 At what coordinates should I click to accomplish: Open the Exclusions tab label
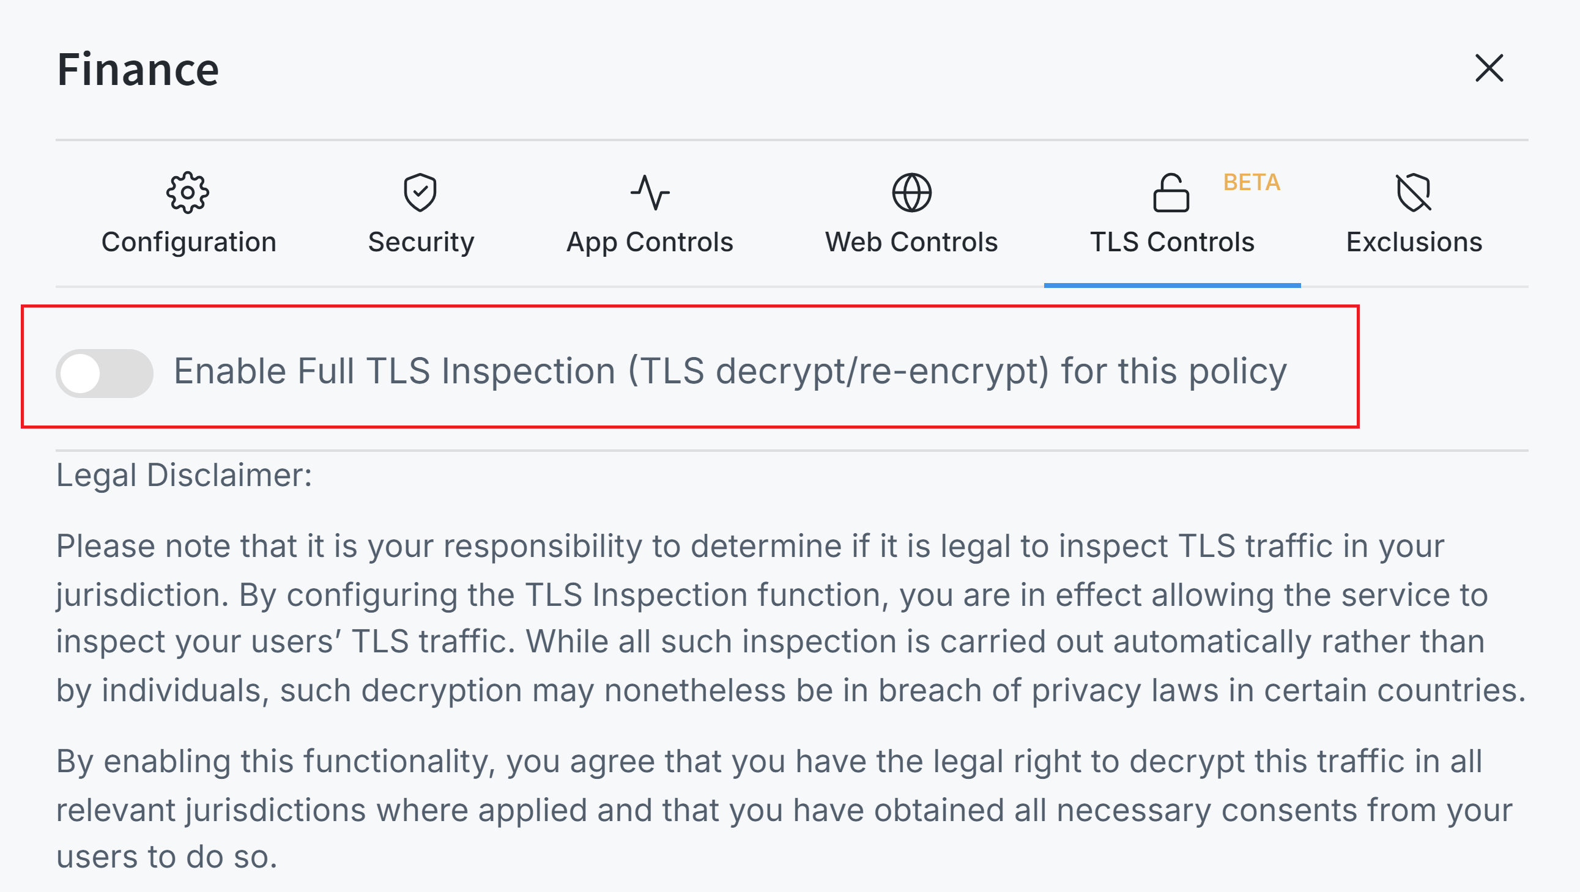(1414, 242)
